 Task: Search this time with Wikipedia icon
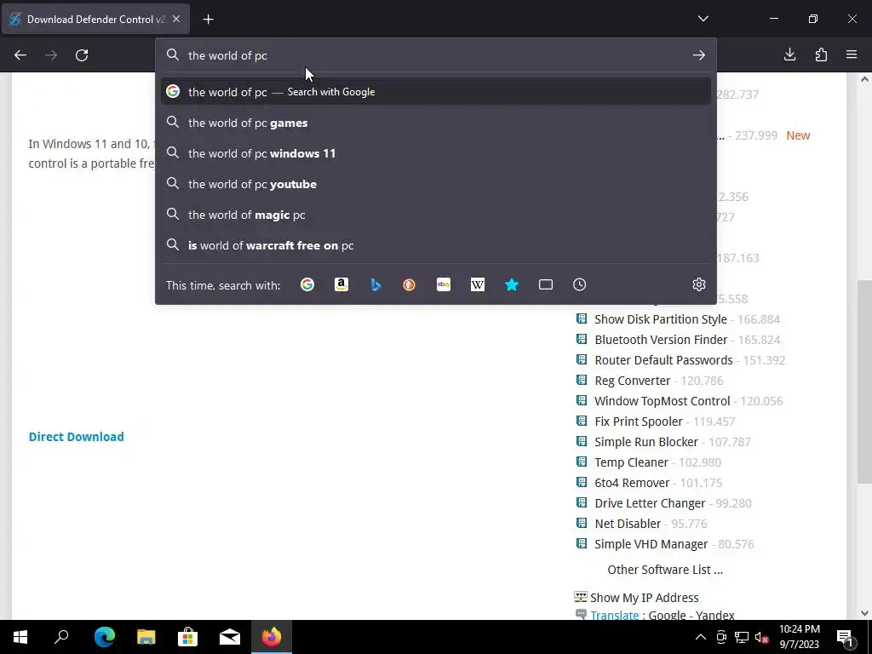478,284
